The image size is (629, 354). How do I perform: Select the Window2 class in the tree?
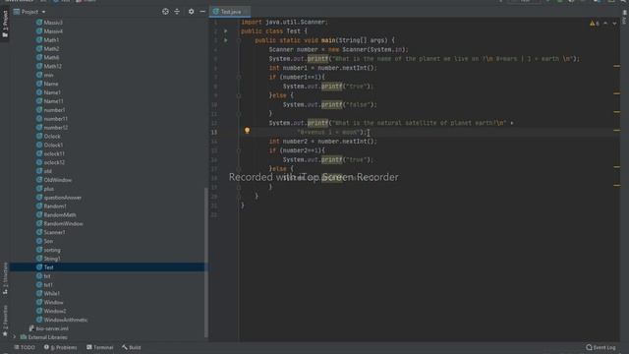point(55,311)
